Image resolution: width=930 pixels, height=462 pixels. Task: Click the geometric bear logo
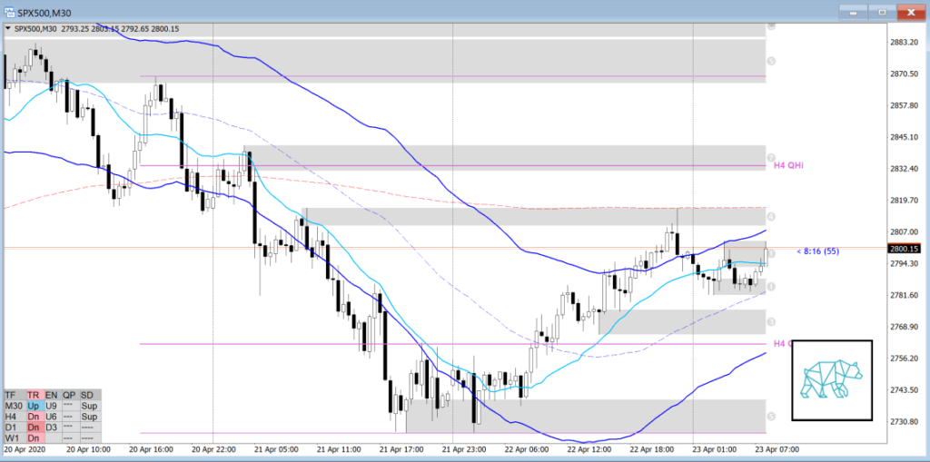tap(831, 379)
